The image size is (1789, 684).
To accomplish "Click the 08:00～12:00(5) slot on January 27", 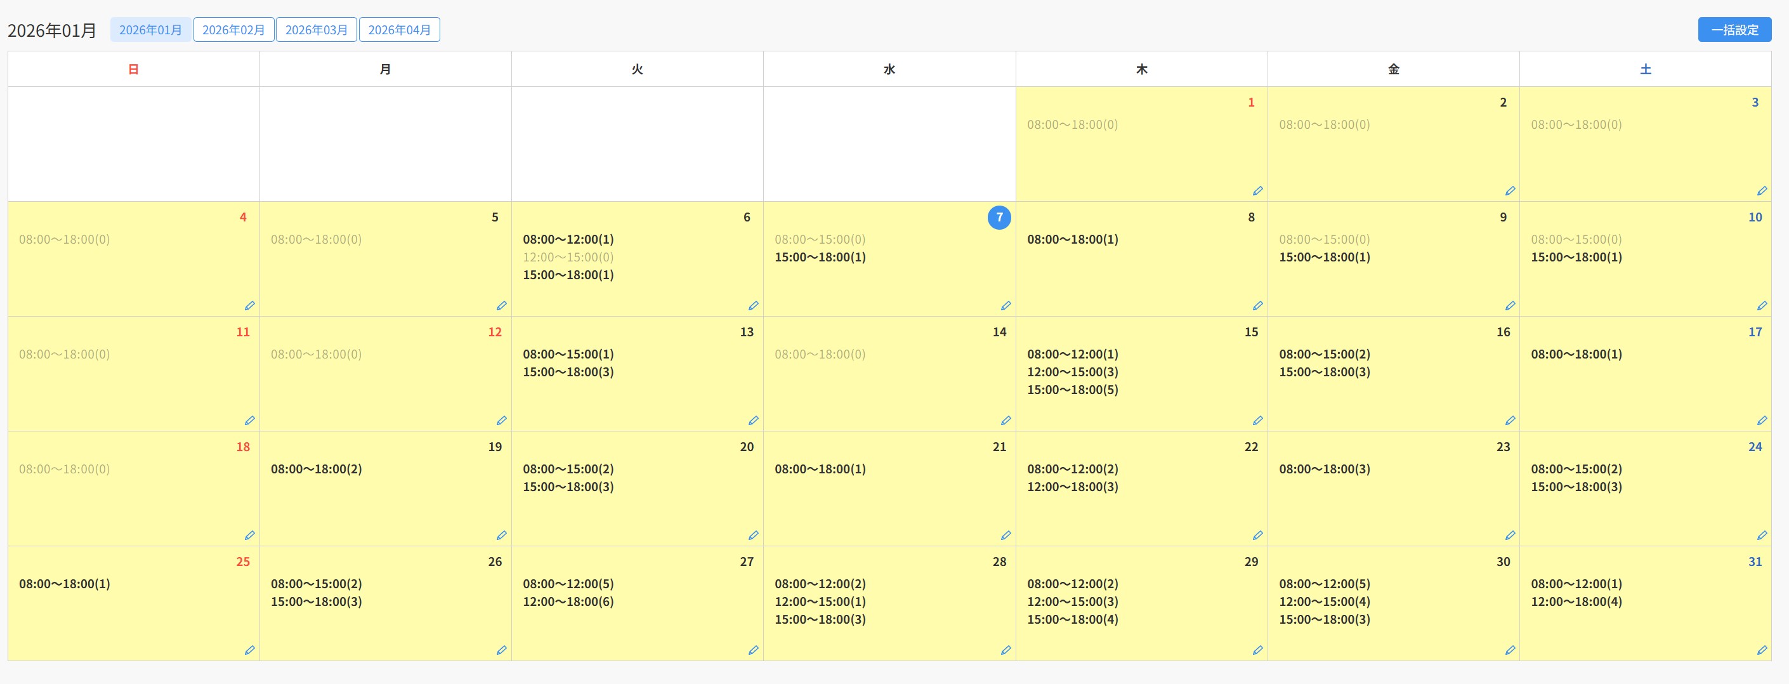I will coord(568,584).
